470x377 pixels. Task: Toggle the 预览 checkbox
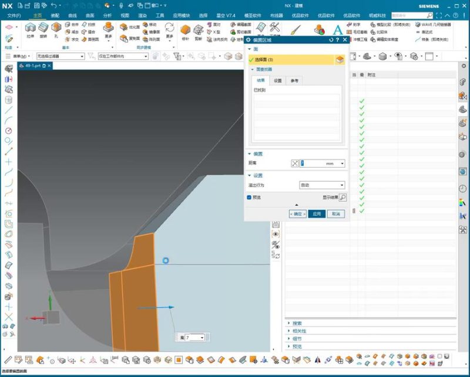[250, 198]
